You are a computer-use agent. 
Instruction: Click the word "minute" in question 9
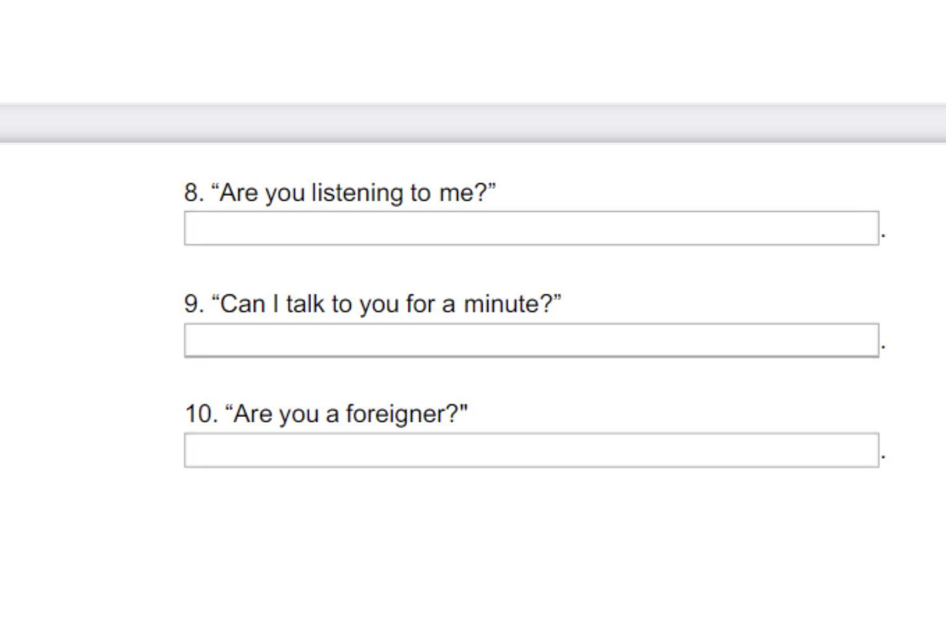[x=502, y=304]
